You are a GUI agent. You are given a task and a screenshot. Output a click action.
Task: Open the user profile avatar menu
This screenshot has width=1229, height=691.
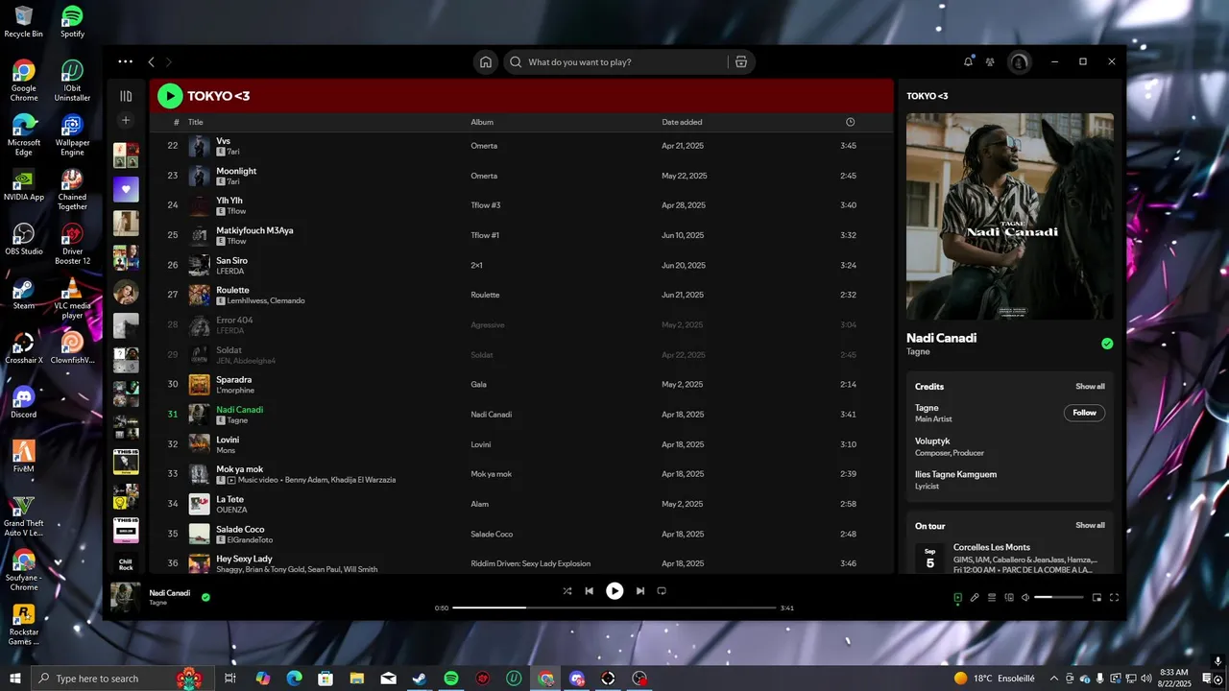click(x=1019, y=62)
